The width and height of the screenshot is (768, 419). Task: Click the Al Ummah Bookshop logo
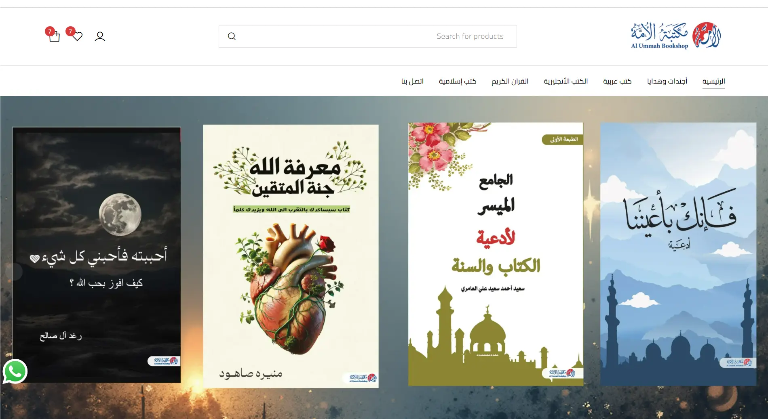[x=675, y=36]
